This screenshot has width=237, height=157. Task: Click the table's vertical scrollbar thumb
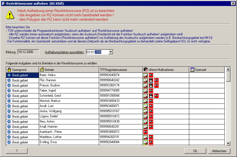[228, 77]
